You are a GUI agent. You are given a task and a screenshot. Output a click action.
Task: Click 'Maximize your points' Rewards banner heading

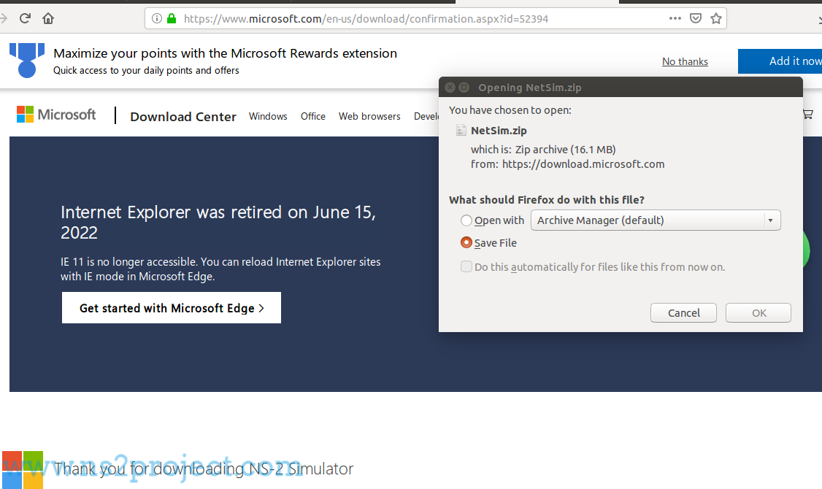226,53
